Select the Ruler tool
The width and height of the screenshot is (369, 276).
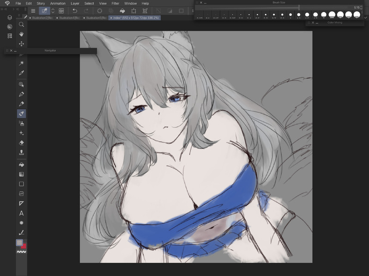click(x=21, y=204)
